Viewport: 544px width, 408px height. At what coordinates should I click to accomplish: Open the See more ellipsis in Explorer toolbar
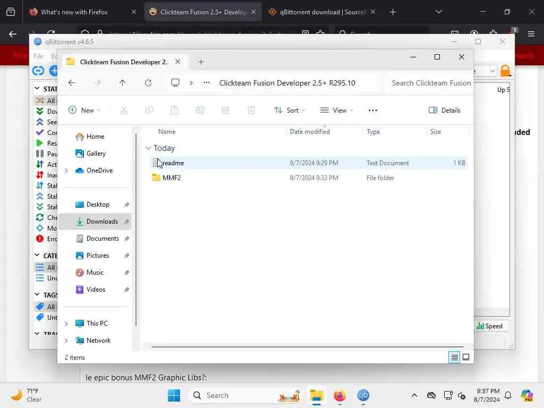coord(372,110)
